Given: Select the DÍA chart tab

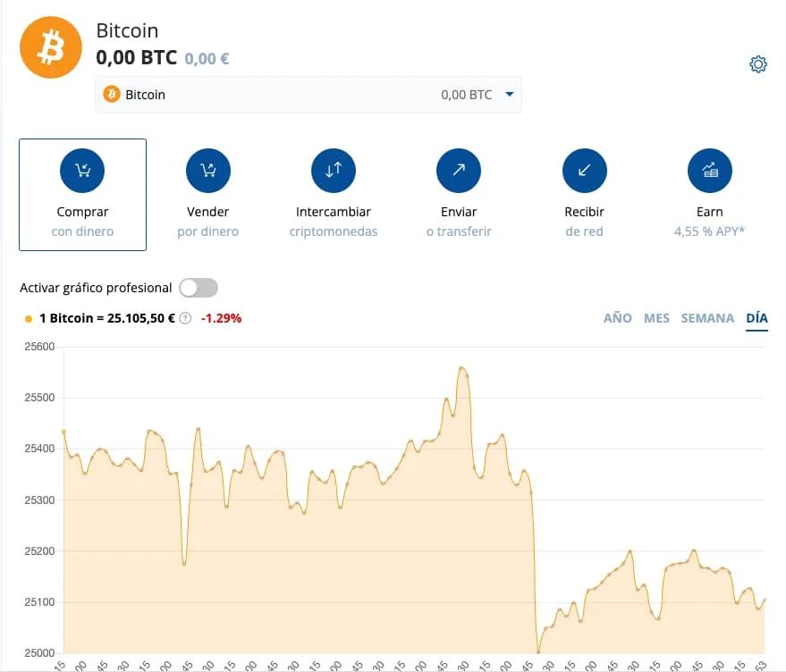Looking at the screenshot, I should point(756,318).
